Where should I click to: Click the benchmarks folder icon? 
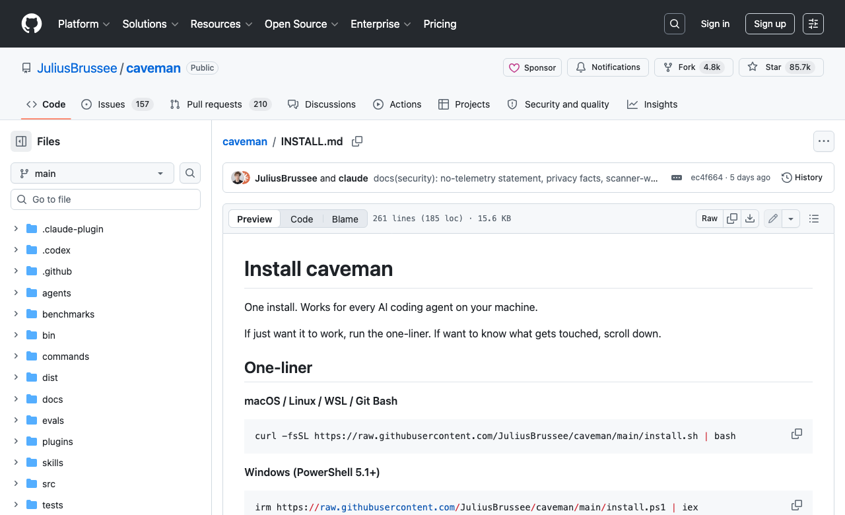click(32, 314)
